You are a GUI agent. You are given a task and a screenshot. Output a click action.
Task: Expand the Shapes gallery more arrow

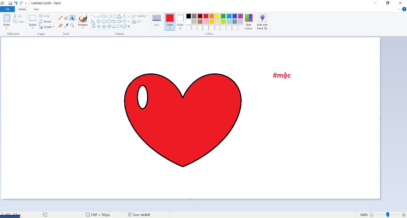point(129,27)
